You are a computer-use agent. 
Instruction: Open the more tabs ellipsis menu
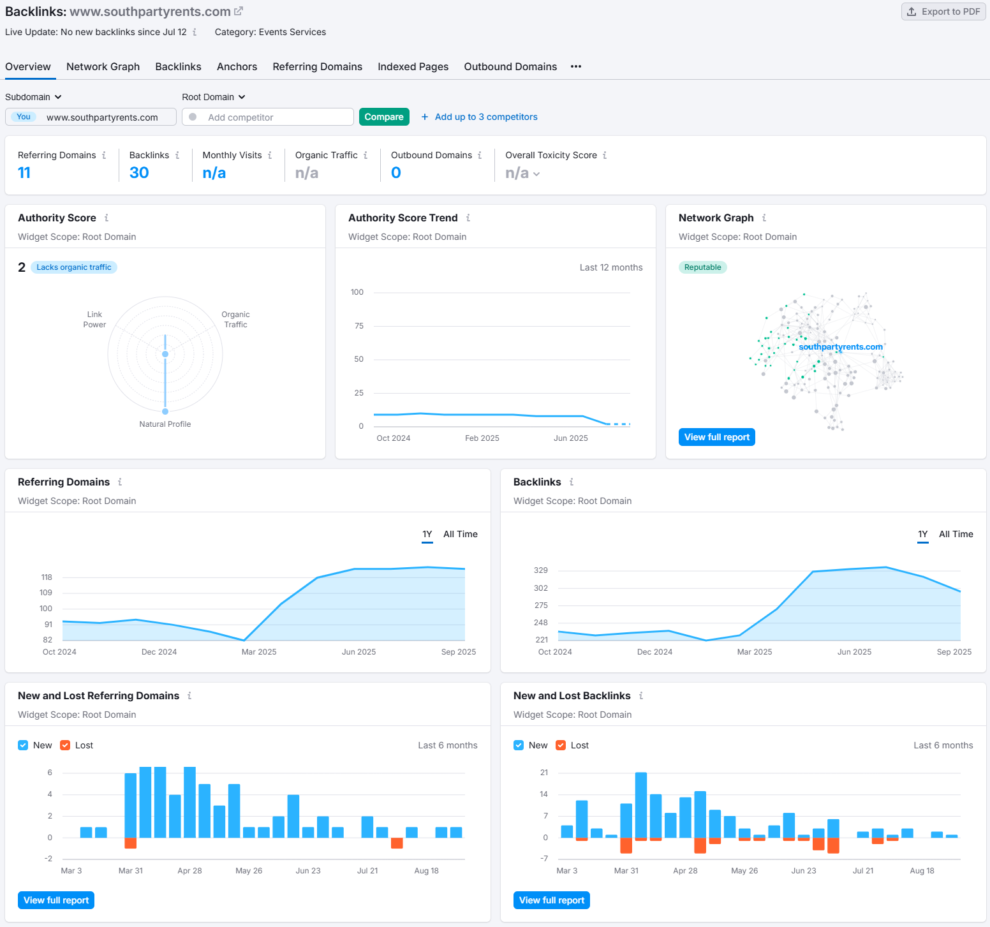pos(576,66)
